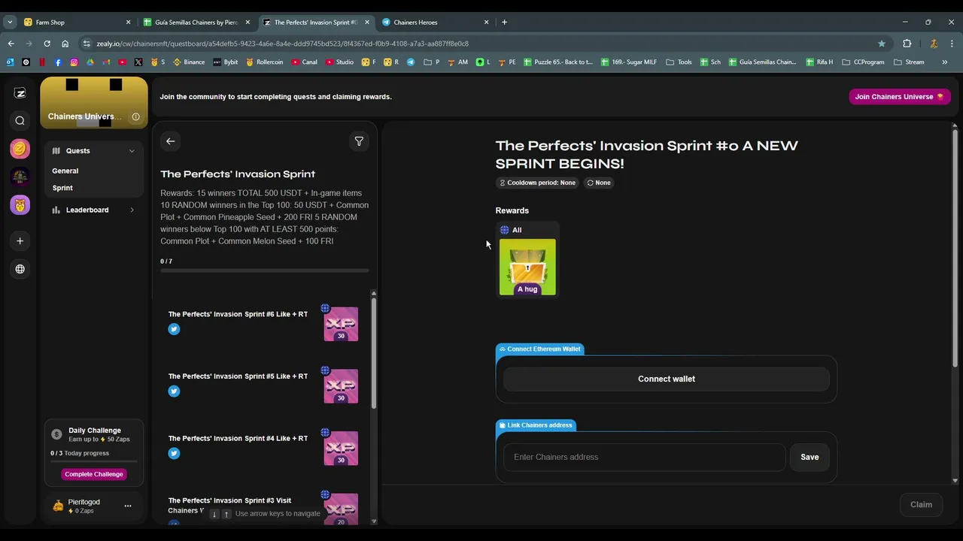This screenshot has width=963, height=541.
Task: Click the Twitter icon under Sprint #4
Action: click(174, 453)
